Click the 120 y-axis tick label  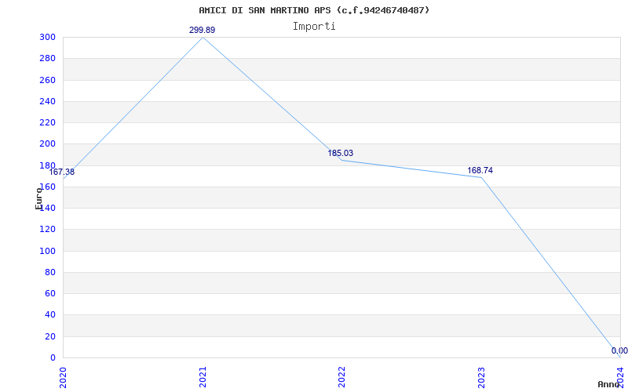tap(47, 230)
